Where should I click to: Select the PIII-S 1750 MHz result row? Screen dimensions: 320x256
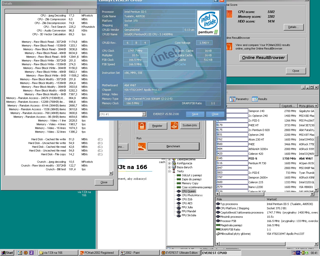pyautogui.click(x=265, y=158)
